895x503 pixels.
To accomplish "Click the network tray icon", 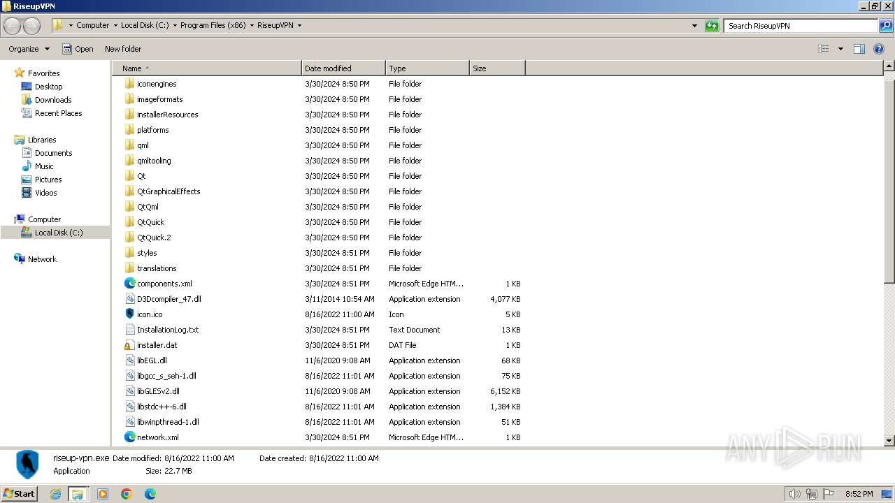I will [x=812, y=494].
